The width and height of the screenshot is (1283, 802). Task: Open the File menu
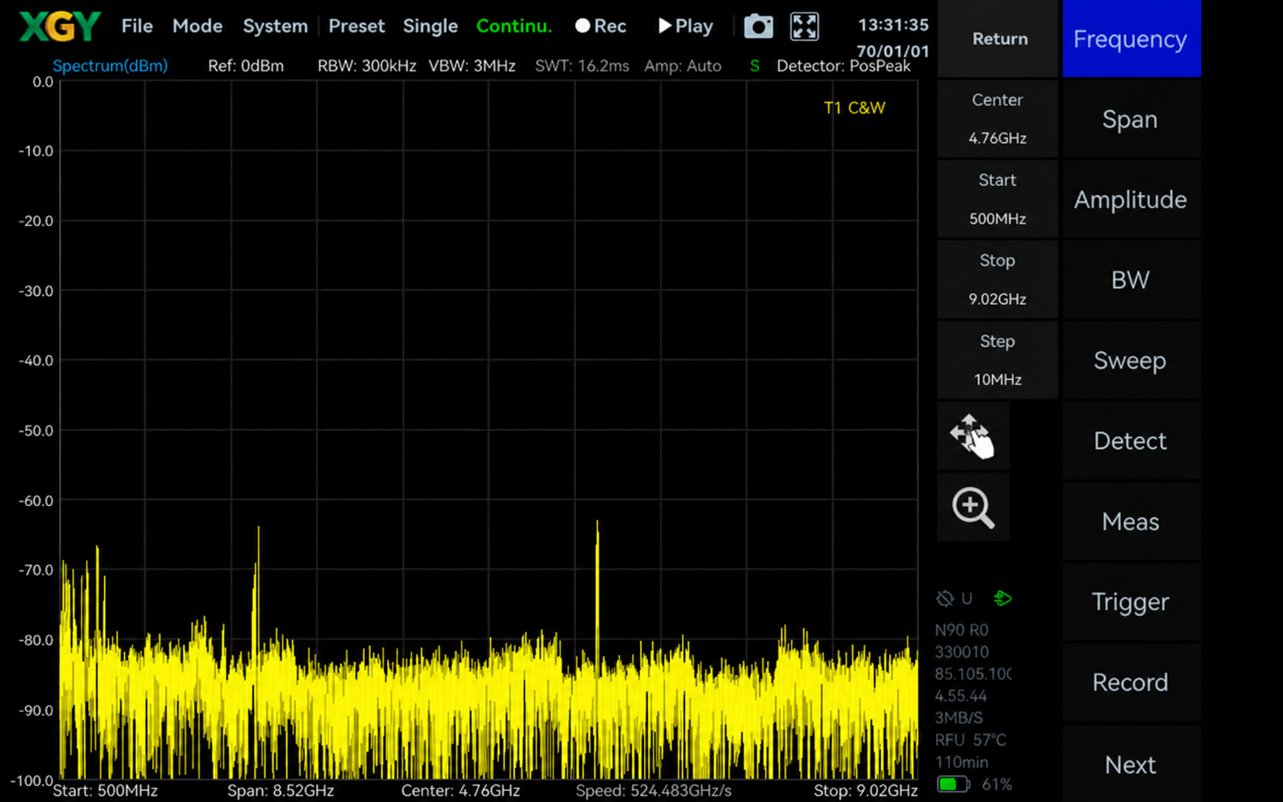tap(137, 26)
